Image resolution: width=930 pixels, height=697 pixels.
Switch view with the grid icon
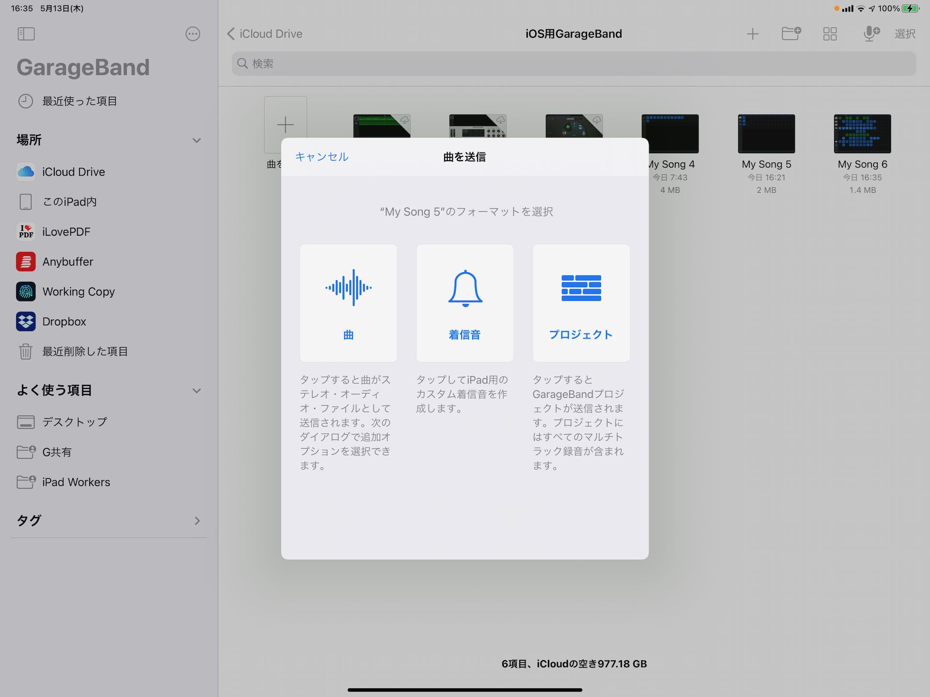pos(830,34)
